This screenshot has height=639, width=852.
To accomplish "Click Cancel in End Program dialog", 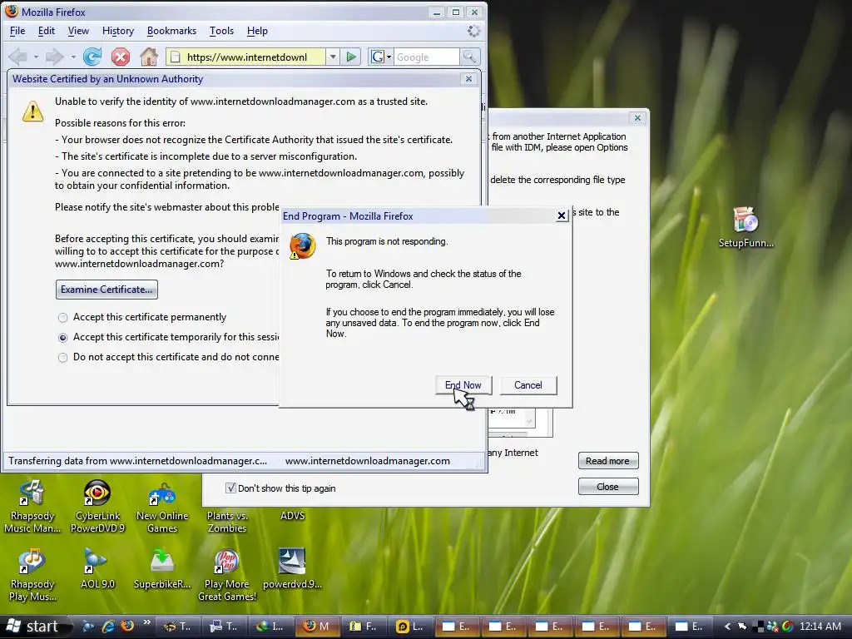I will click(x=528, y=385).
